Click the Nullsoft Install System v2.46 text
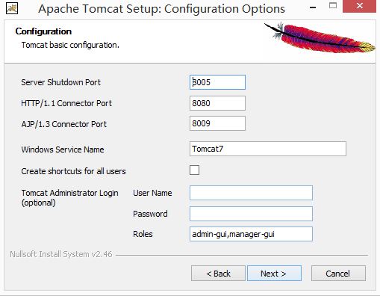The image size is (380, 296). [61, 254]
